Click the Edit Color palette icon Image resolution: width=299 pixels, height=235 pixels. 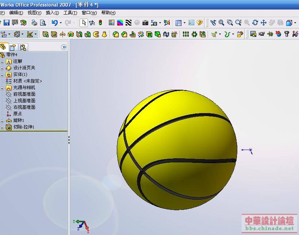(x=120, y=23)
